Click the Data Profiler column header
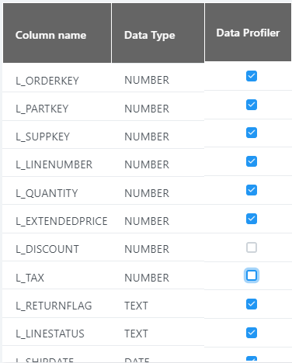 tap(248, 32)
